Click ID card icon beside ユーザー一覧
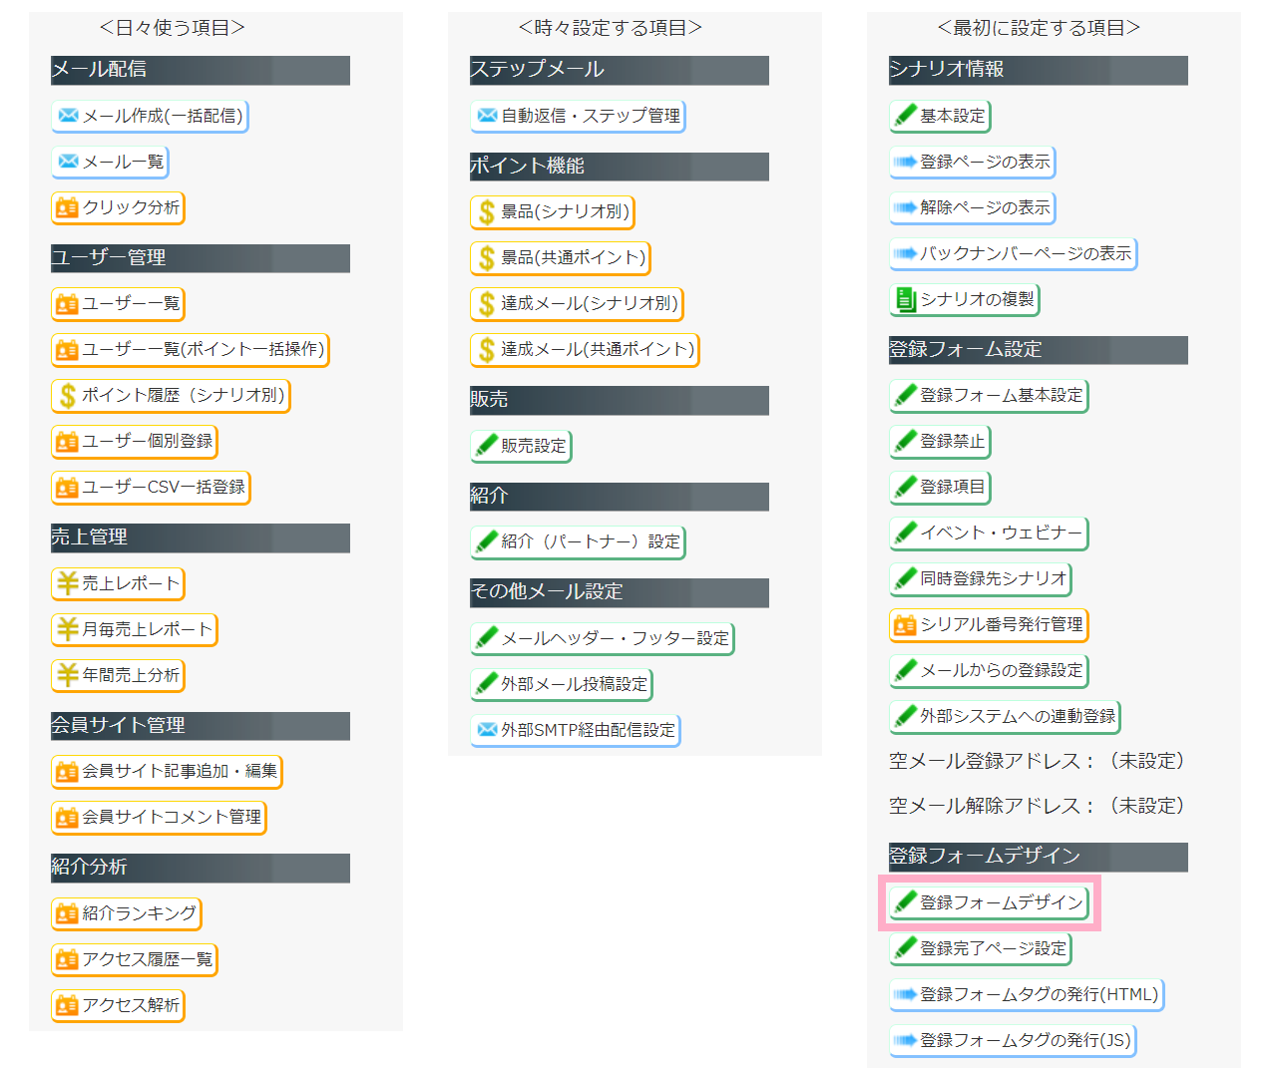The image size is (1272, 1068). coord(68,303)
